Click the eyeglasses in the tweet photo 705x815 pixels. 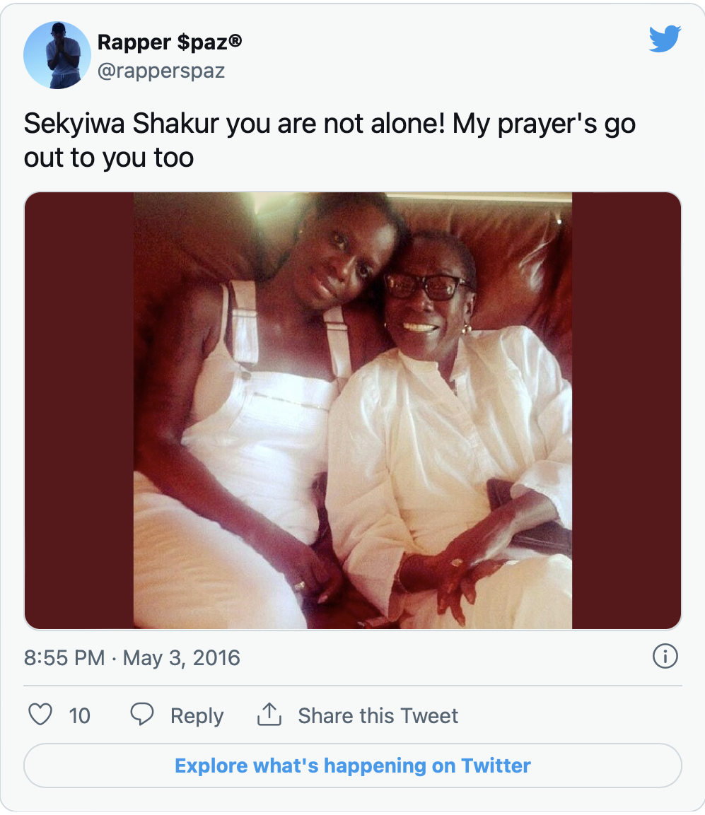click(426, 286)
